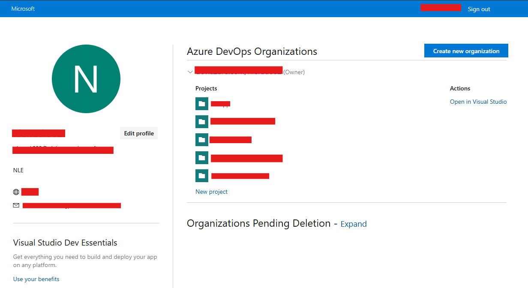This screenshot has height=288, width=528.
Task: Click the Projects column heading
Action: tap(206, 88)
